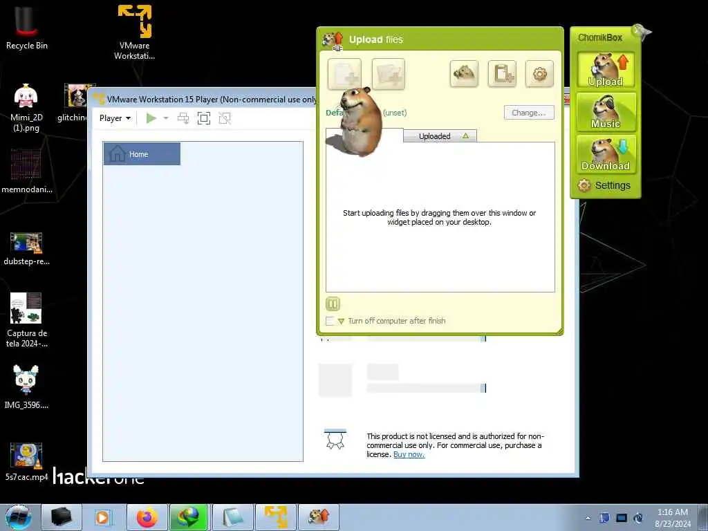708x531 pixels.
Task: Click the Send Ctrl+Alt+Del icon in VMware
Action: pyautogui.click(x=183, y=118)
